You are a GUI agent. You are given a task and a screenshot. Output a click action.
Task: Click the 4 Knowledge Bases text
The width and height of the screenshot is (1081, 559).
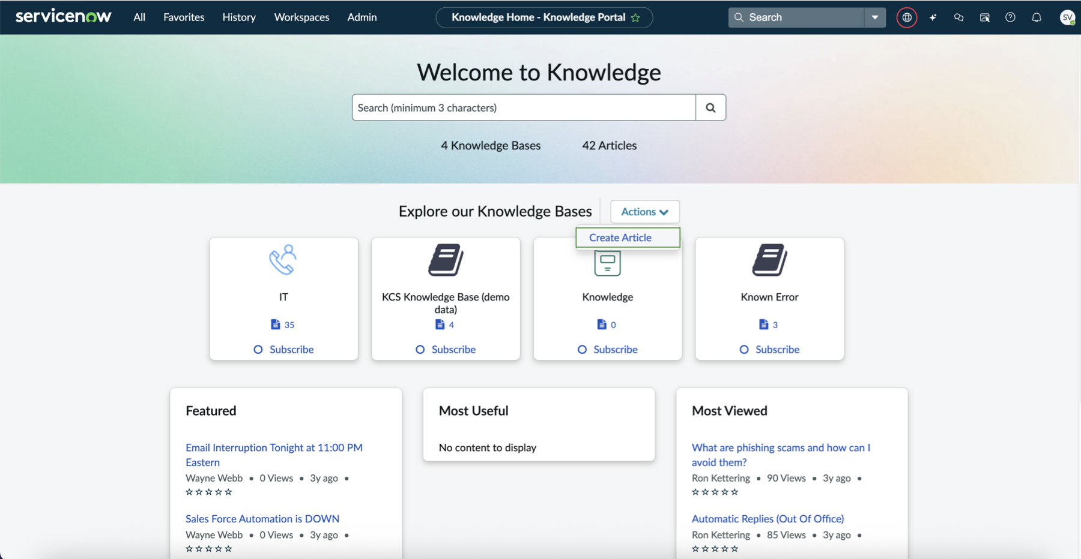click(491, 145)
